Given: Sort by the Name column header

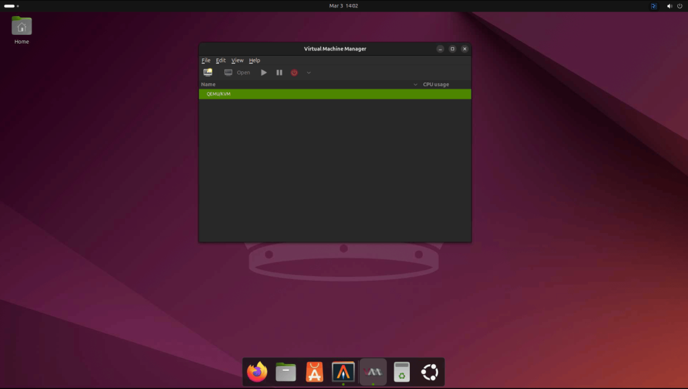Looking at the screenshot, I should [x=208, y=84].
